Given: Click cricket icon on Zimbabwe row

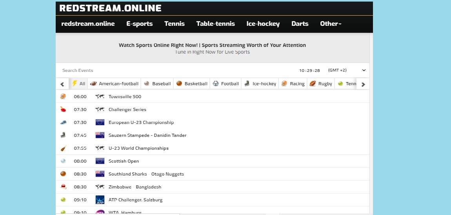Looking at the screenshot, I should pos(63,186).
